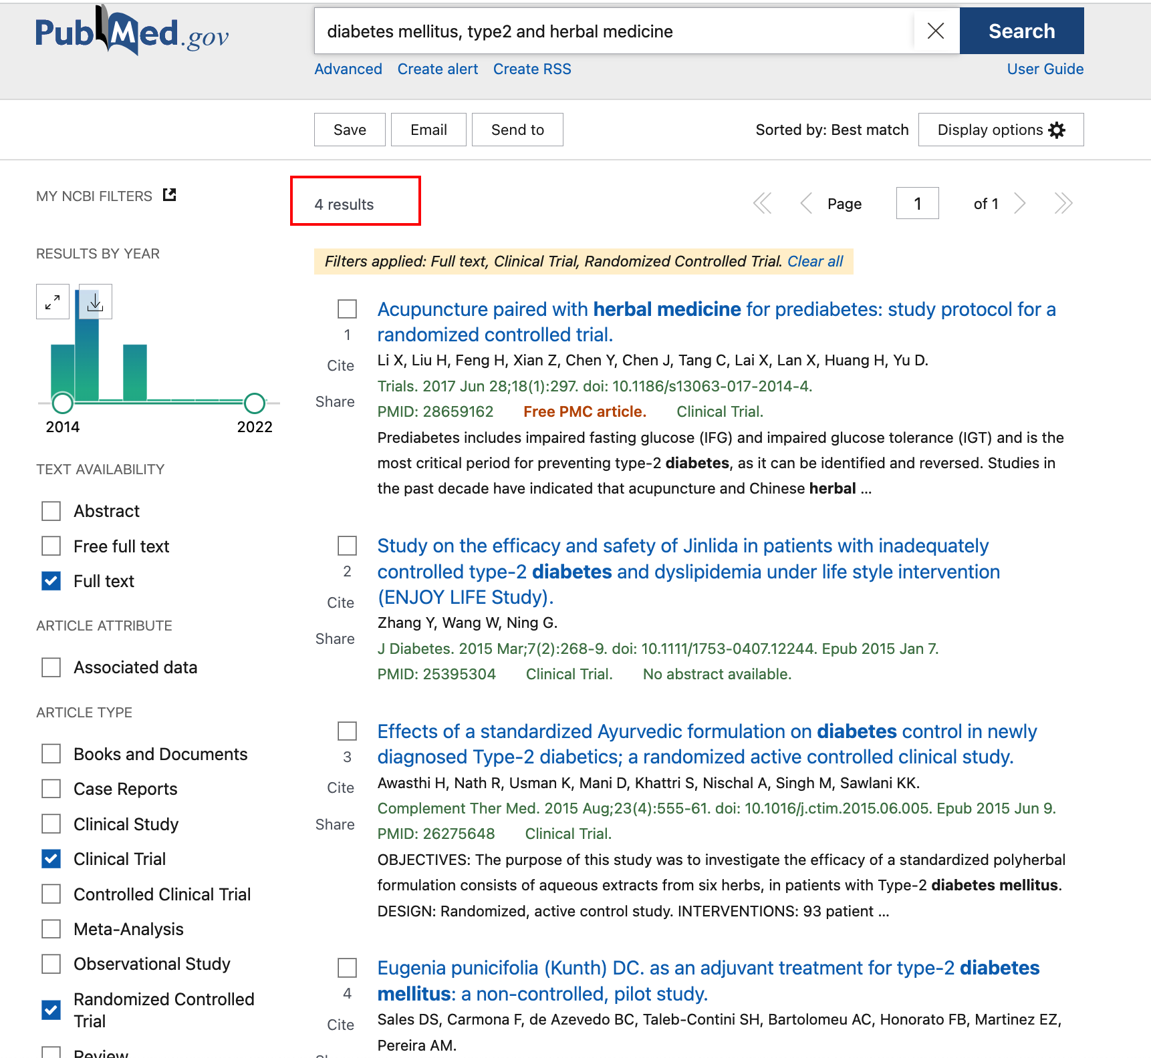
Task: Click Cite for result 3
Action: [x=340, y=787]
